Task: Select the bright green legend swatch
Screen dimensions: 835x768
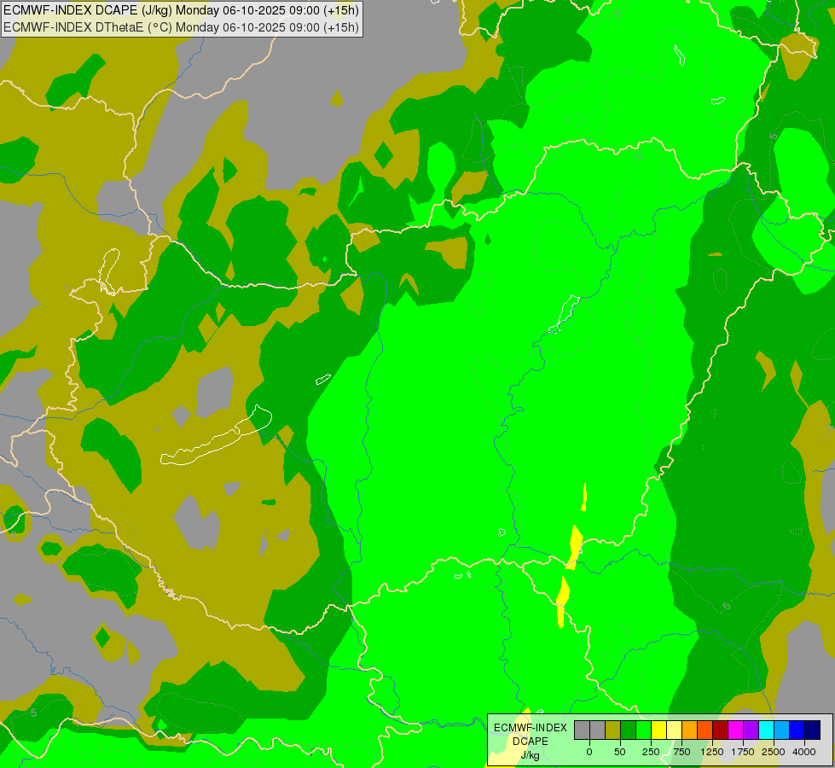Action: click(x=643, y=730)
